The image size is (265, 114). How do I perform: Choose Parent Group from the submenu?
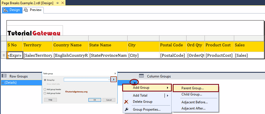click(x=192, y=88)
